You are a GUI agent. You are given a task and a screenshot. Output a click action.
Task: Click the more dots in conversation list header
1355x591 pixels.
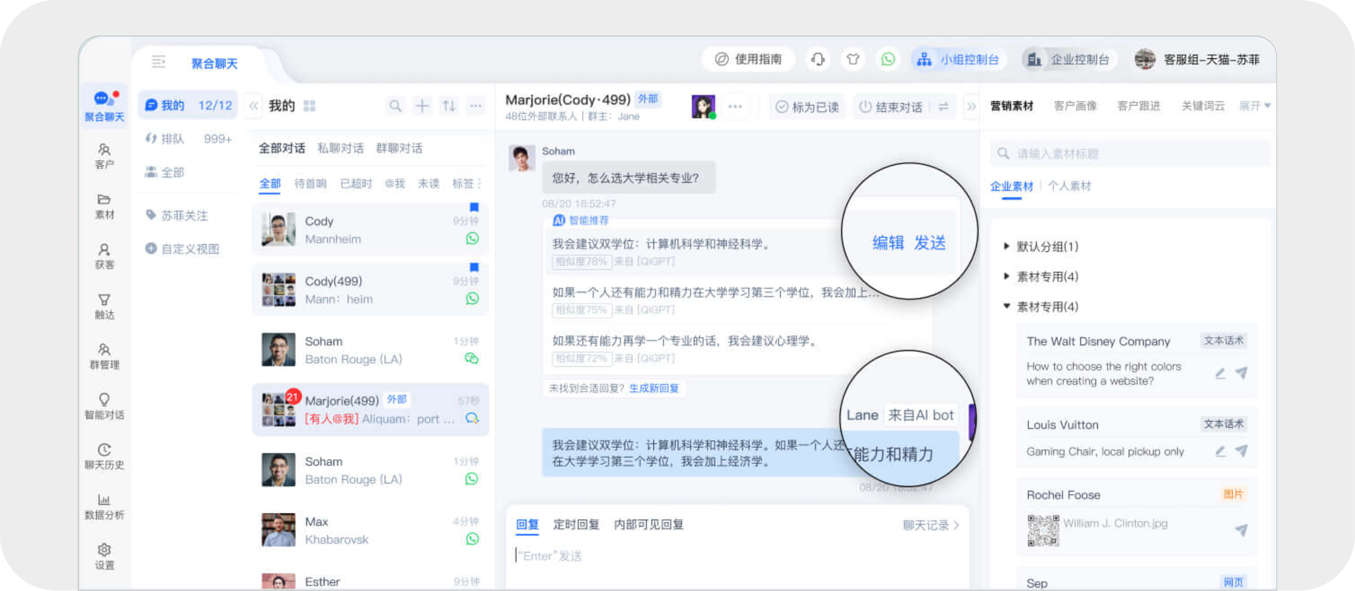click(x=476, y=106)
